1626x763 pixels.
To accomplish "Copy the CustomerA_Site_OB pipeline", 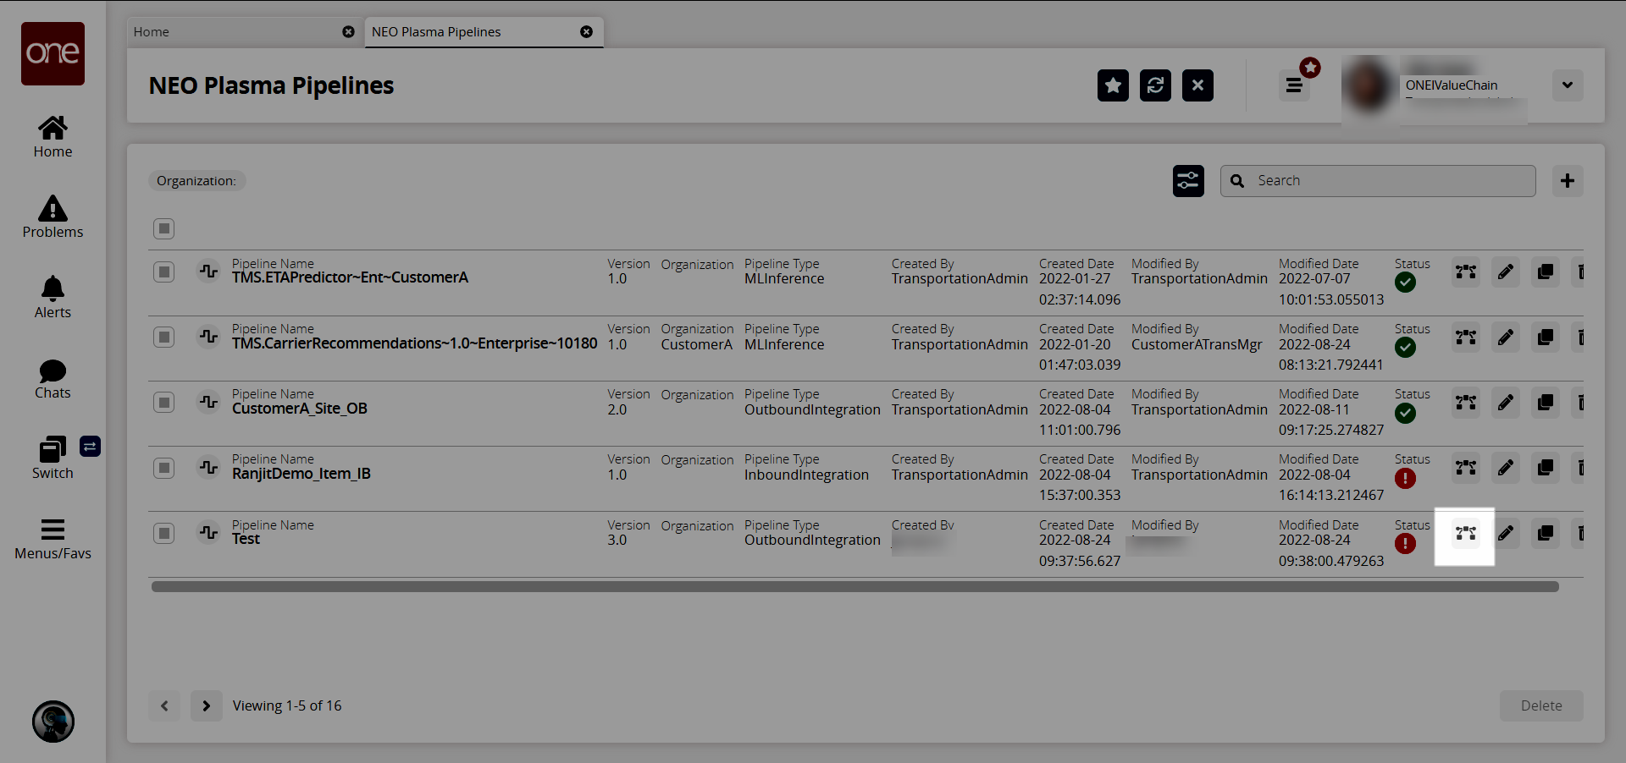I will 1546,403.
